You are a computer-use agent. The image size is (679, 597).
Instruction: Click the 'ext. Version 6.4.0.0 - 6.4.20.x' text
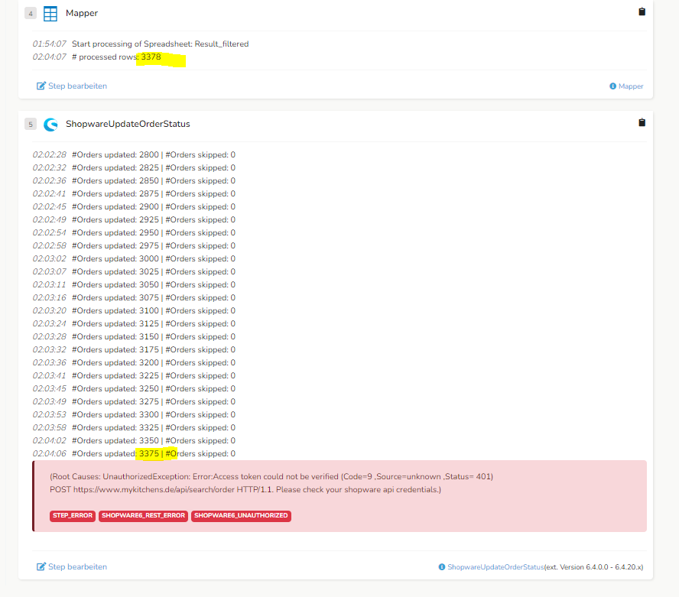(x=593, y=567)
